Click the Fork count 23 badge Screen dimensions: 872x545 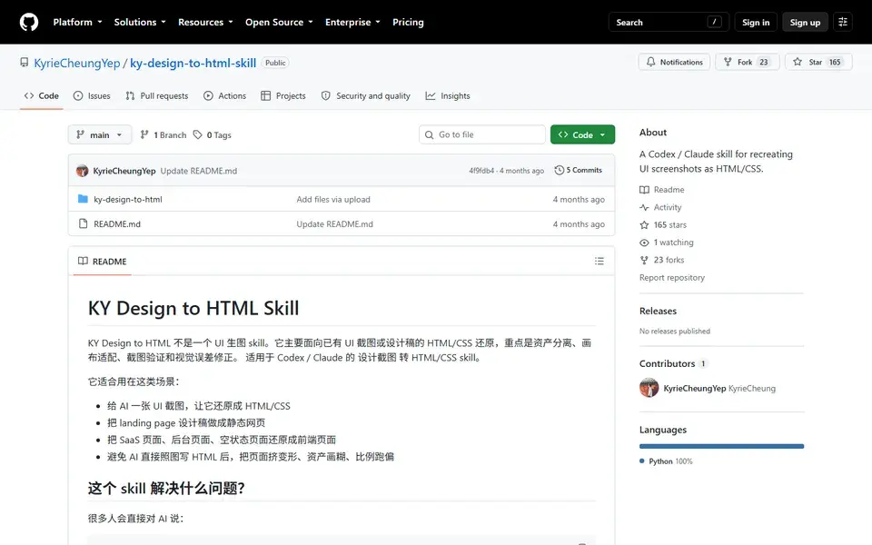coord(764,62)
